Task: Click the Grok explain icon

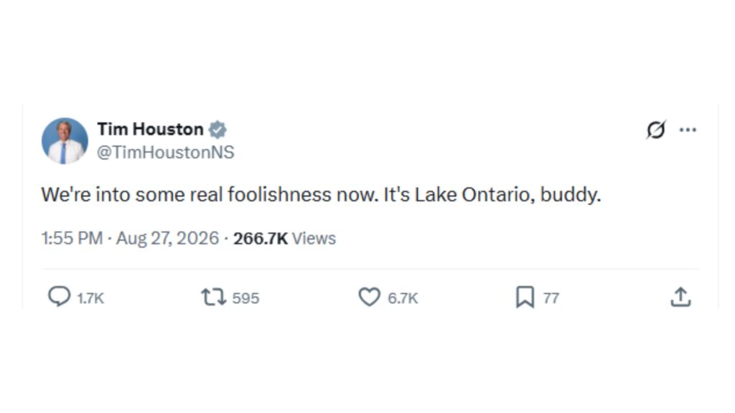Action: pyautogui.click(x=656, y=130)
